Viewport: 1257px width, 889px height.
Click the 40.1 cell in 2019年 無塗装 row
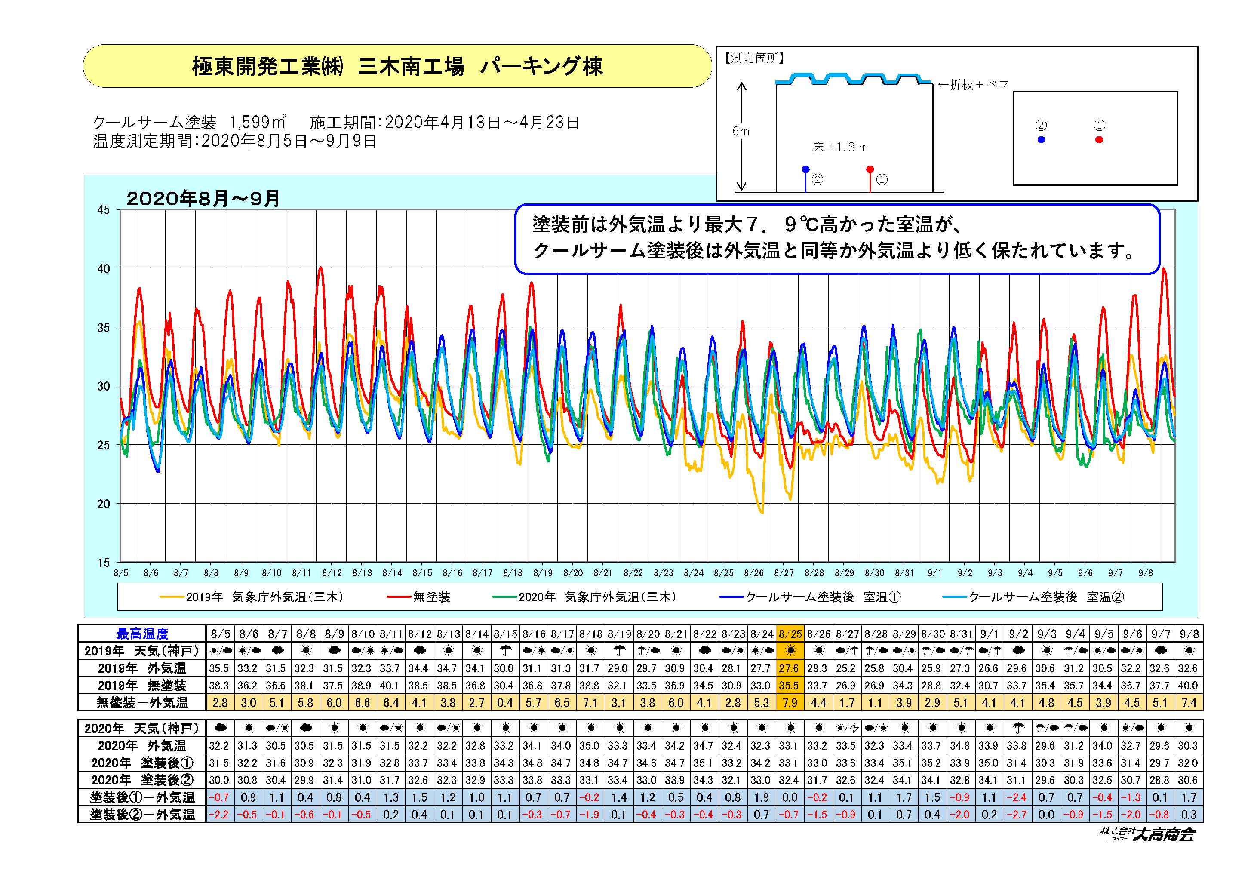(391, 686)
